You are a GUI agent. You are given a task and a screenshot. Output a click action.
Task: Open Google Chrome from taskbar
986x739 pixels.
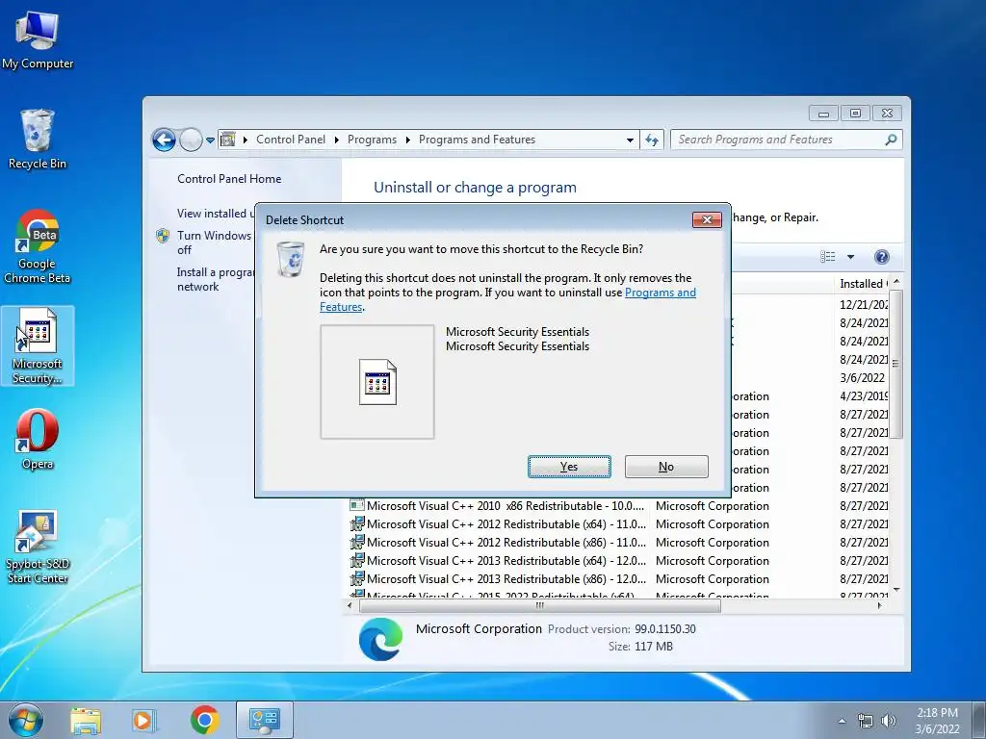point(204,720)
